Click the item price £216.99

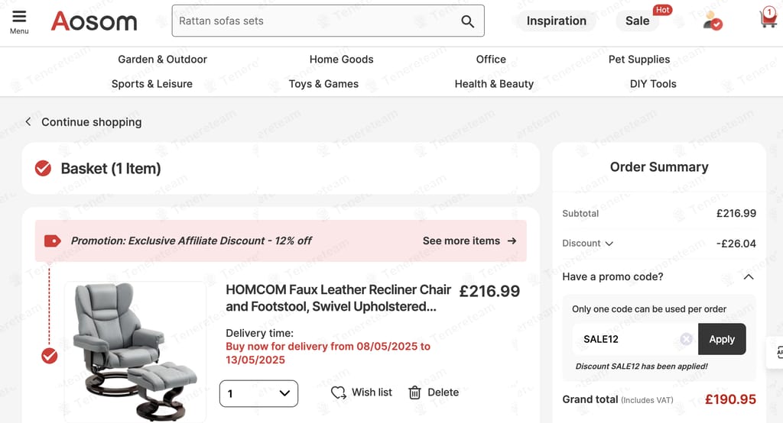(x=489, y=292)
